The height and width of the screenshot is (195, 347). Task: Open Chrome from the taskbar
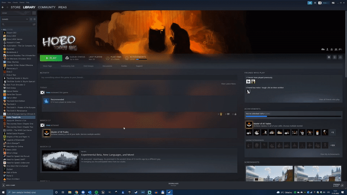click(x=76, y=192)
